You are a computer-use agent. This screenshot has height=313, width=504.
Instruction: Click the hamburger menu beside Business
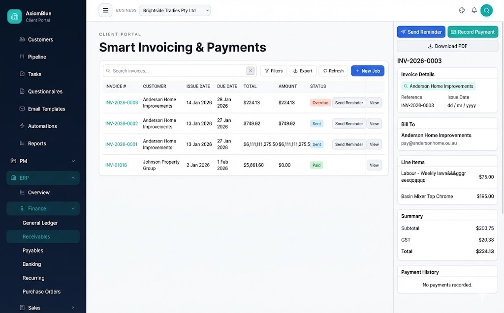click(x=105, y=10)
